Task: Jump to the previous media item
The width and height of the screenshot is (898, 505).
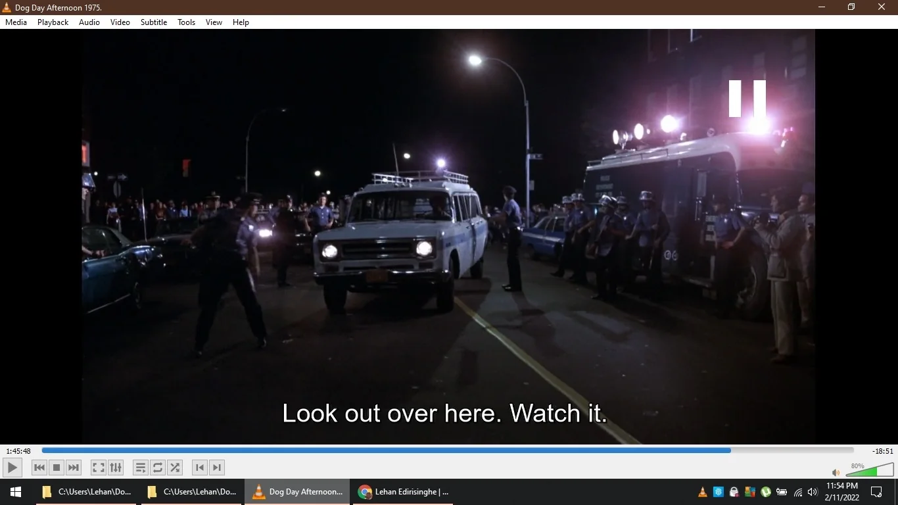Action: point(39,468)
